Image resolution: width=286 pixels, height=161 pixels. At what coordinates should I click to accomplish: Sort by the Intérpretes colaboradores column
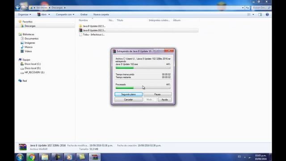tap(159, 20)
